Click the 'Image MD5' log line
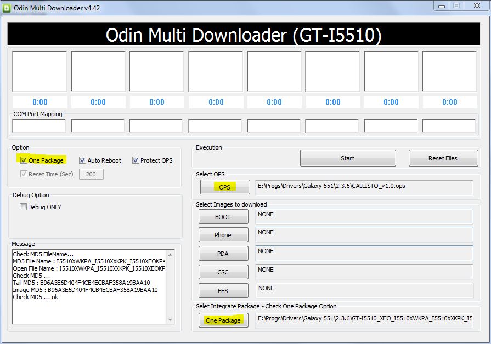This screenshot has width=491, height=344. tap(85, 290)
